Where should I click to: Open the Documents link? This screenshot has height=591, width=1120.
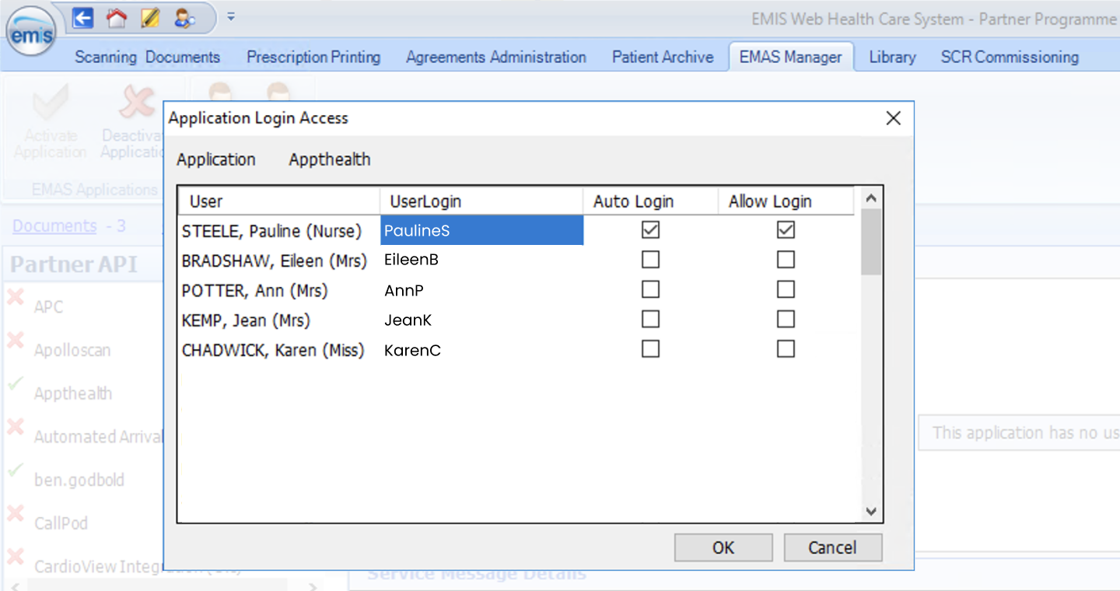click(54, 226)
